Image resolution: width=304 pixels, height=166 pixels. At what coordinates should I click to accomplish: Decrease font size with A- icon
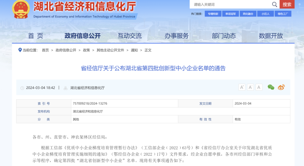(x=251, y=87)
